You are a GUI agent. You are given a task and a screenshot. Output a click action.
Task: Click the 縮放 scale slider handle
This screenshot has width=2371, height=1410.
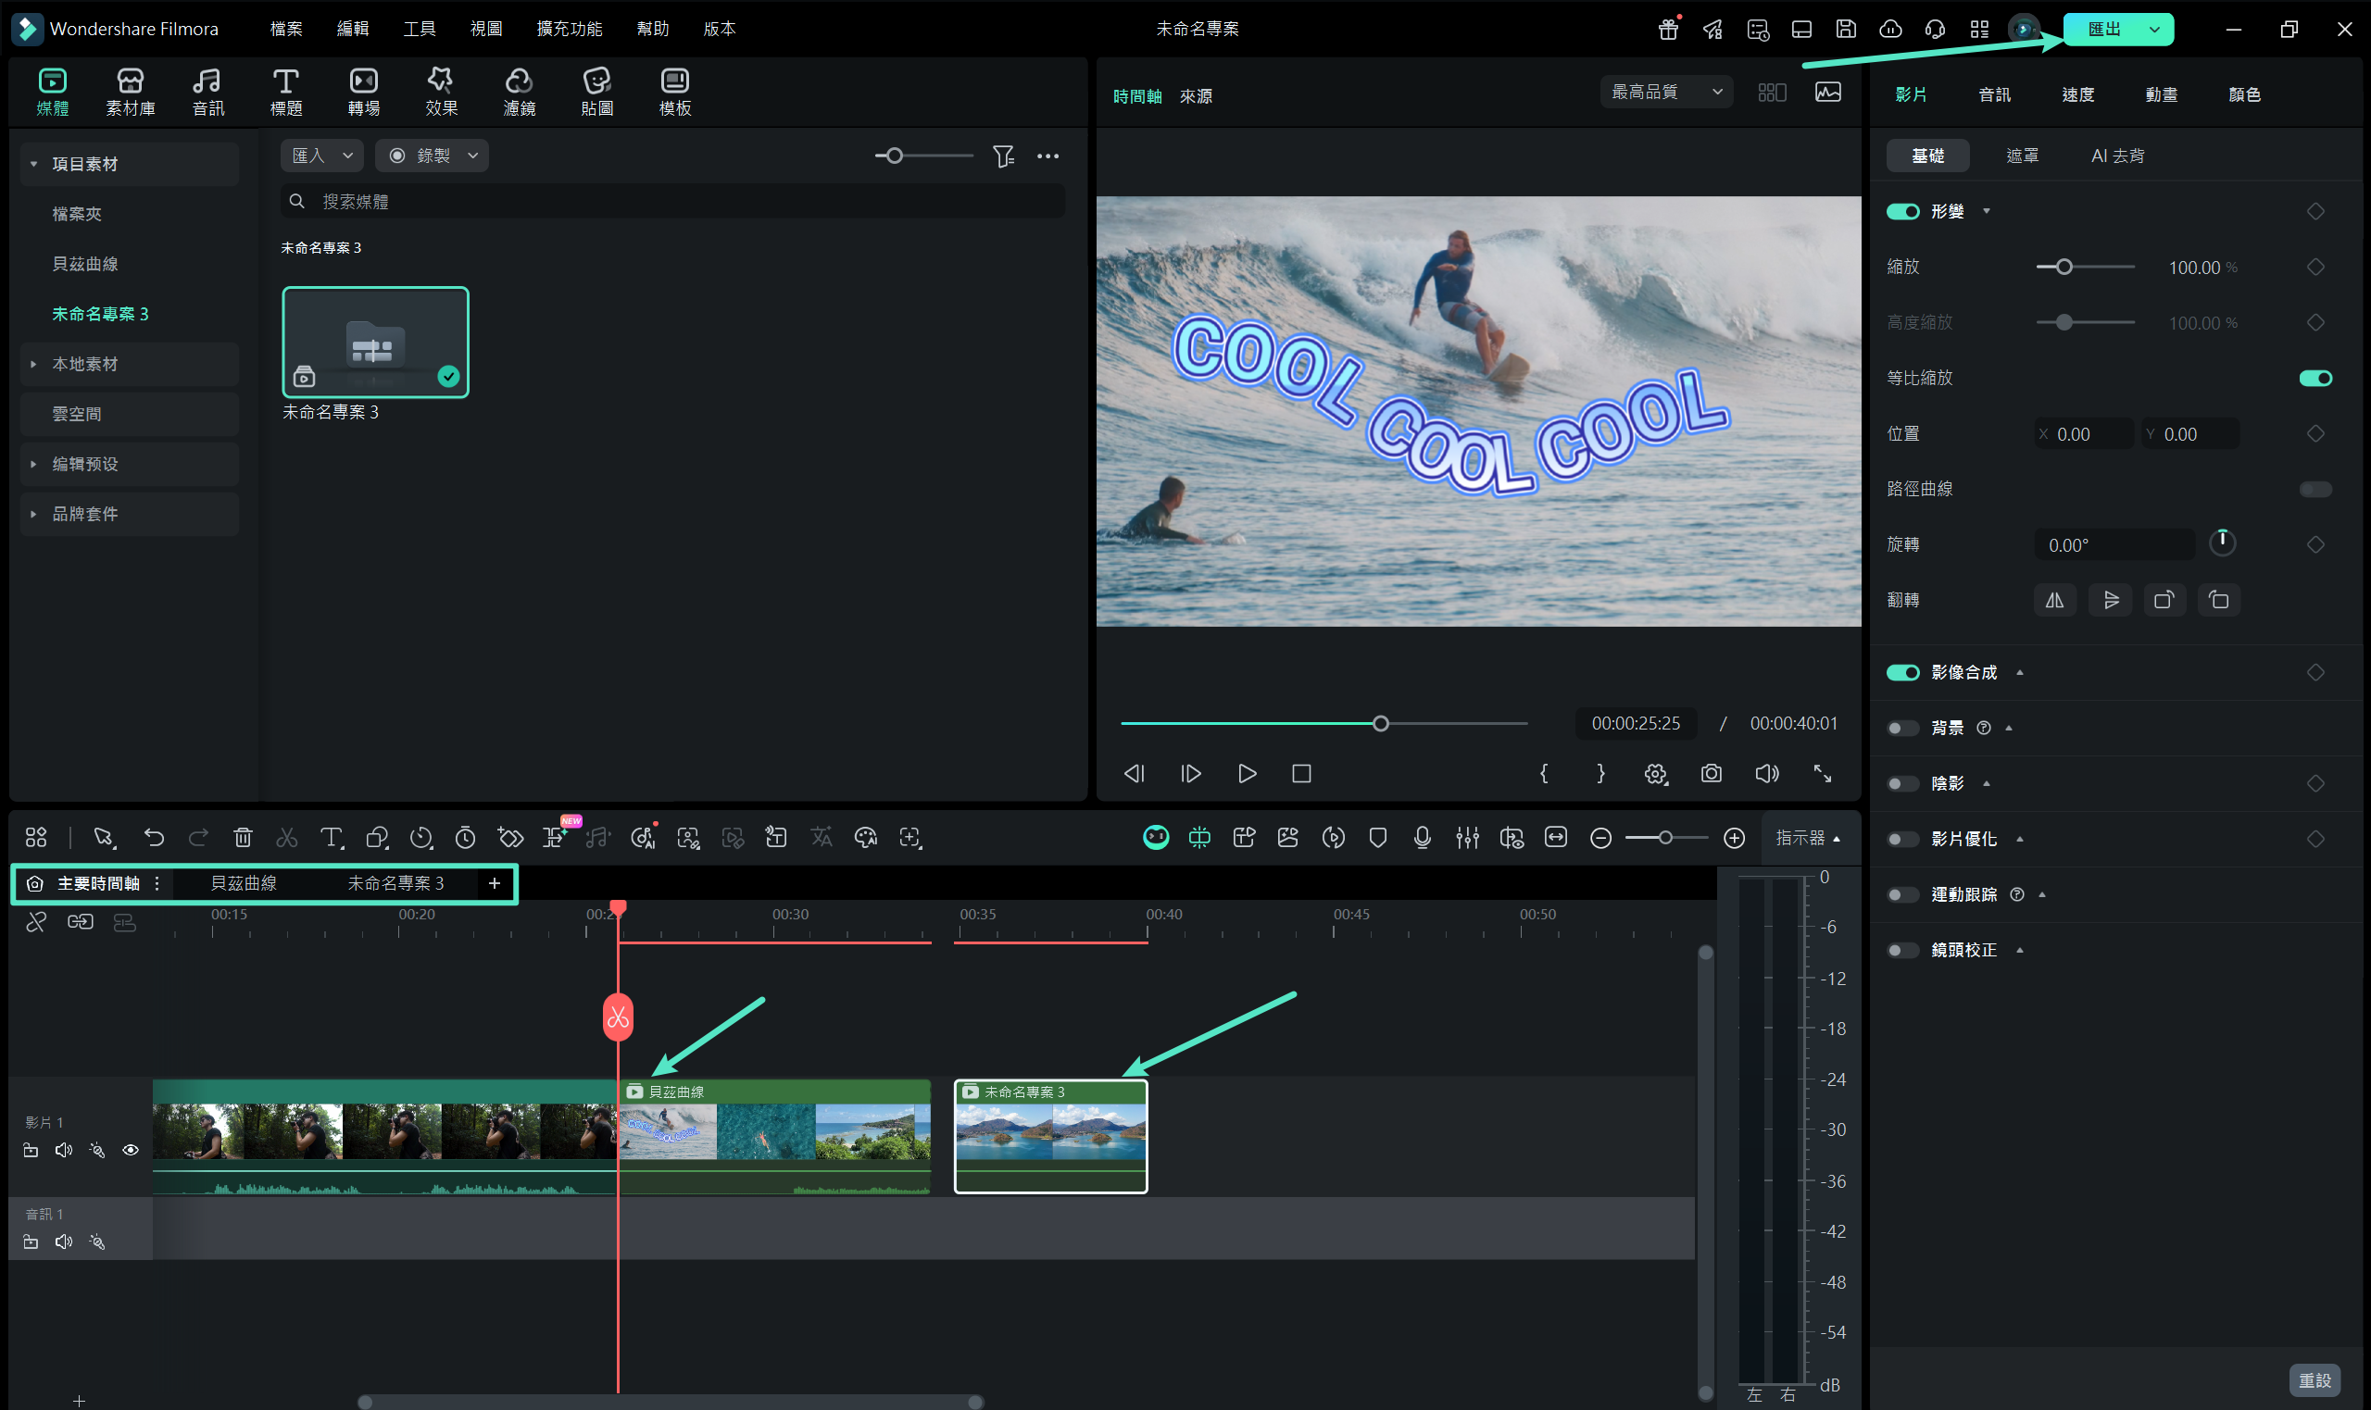(2064, 267)
